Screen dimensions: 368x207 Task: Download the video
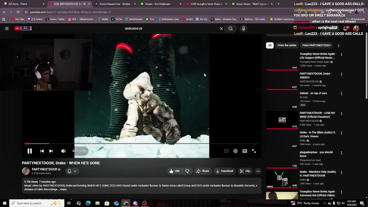tap(225, 171)
